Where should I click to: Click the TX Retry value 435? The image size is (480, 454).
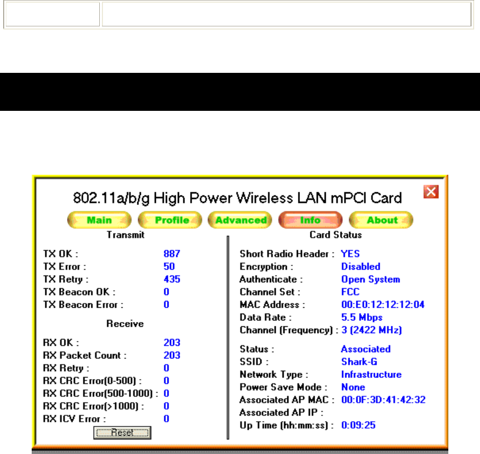172,279
